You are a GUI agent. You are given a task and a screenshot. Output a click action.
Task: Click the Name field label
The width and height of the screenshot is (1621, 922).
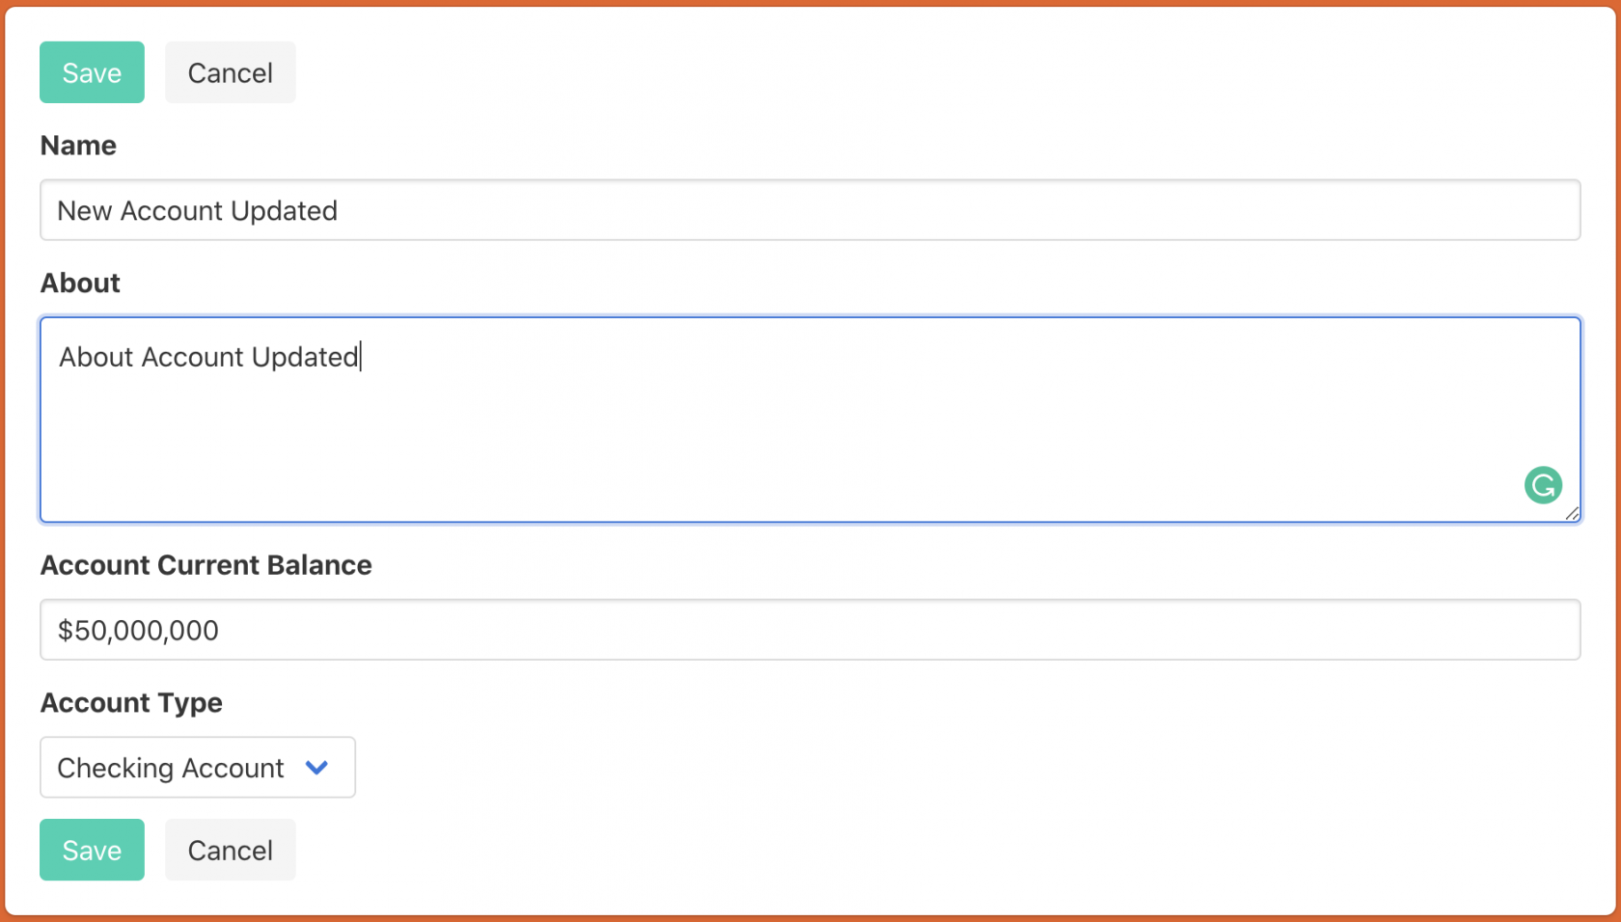pyautogui.click(x=78, y=146)
